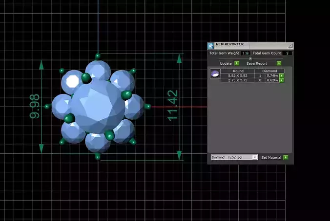Image resolution: width=330 pixels, height=221 pixels.
Task: Select the 2.75 X 2.75 size cell
Action: click(238, 80)
